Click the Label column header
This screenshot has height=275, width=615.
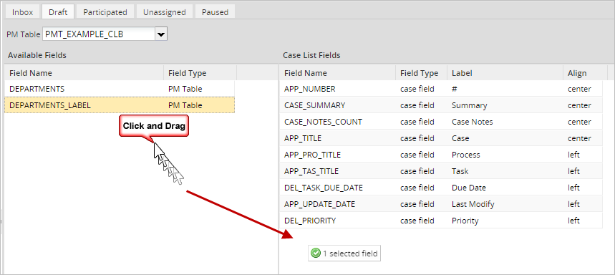click(505, 73)
